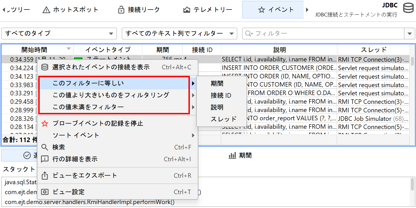
Task: Select この値未満をフィルター menu entry
Action: (88, 107)
